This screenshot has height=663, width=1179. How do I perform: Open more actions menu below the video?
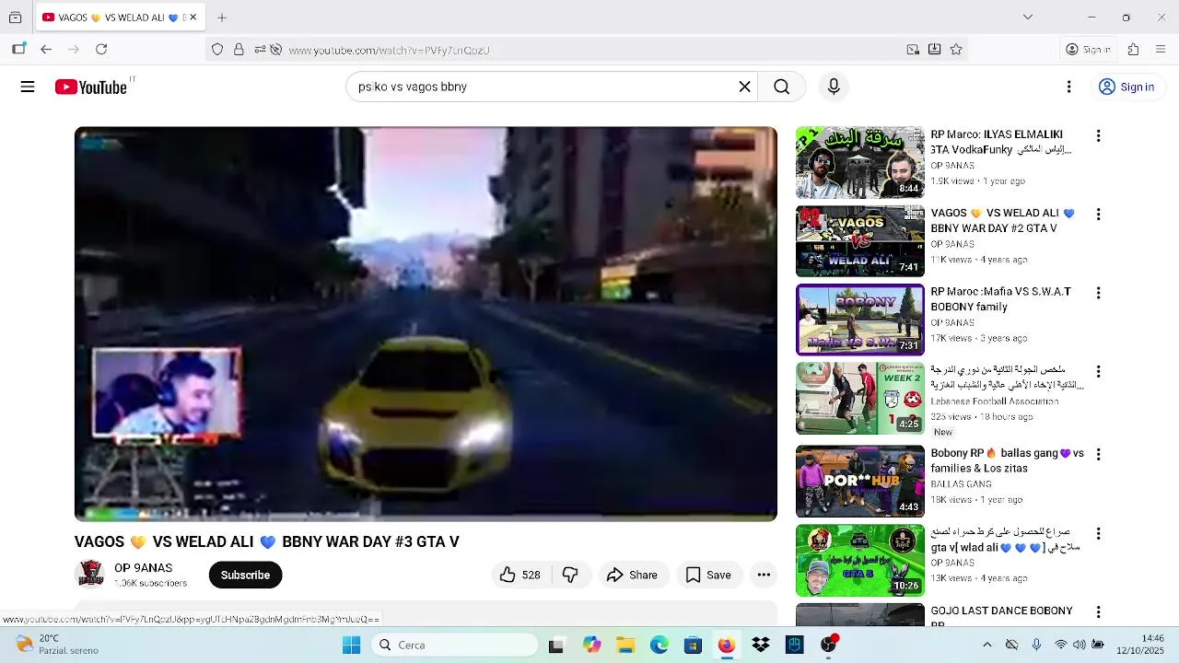(764, 575)
